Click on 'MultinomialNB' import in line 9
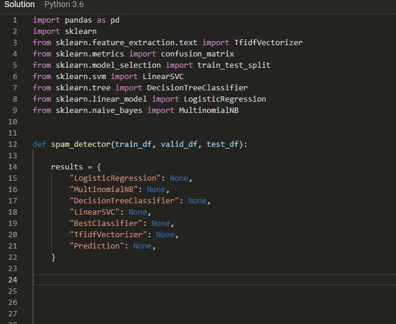Viewport: 396px width, 324px height. coord(209,110)
